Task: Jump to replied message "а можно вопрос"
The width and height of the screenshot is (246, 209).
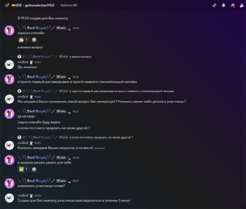Action: (81, 57)
